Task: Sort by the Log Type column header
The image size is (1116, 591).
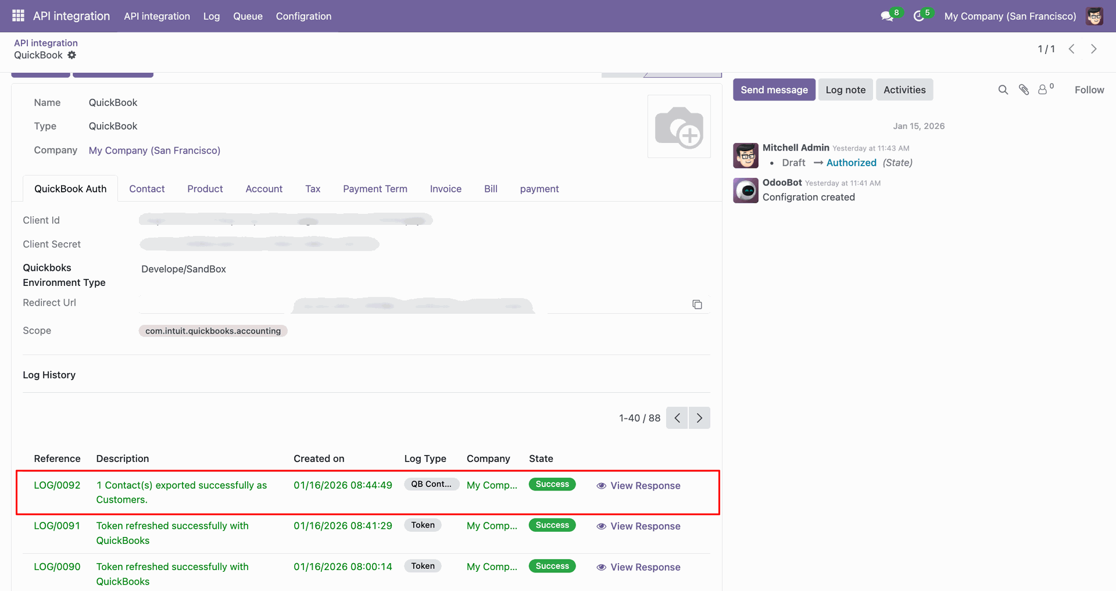Action: tap(425, 459)
